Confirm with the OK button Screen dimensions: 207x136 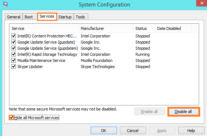click(104, 131)
